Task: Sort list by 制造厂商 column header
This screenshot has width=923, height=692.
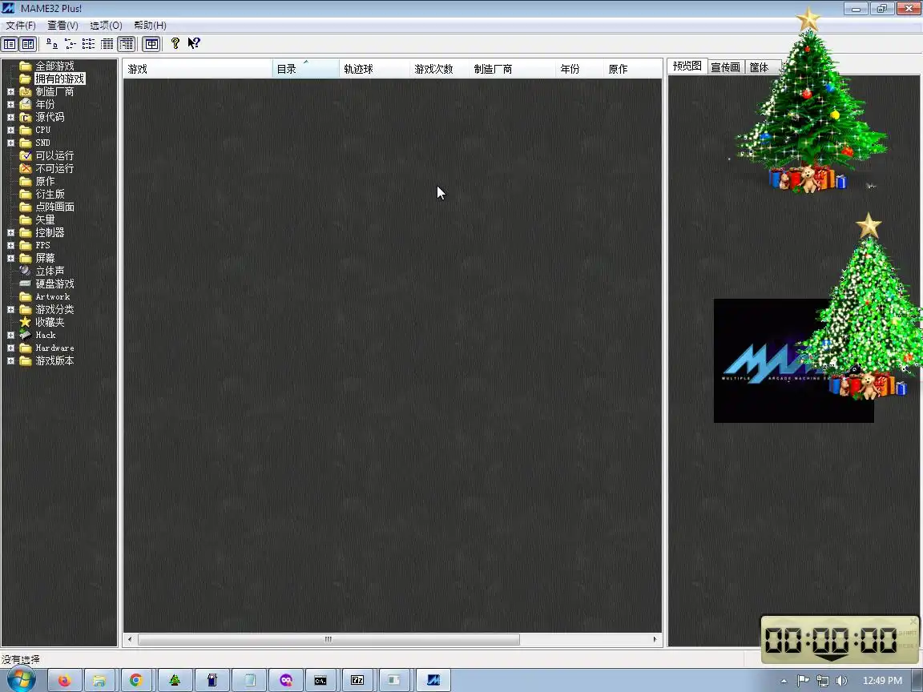Action: [513, 69]
